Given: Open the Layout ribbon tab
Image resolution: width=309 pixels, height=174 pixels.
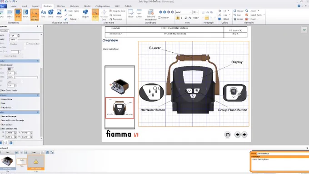Looking at the screenshot, I should pos(35,6).
